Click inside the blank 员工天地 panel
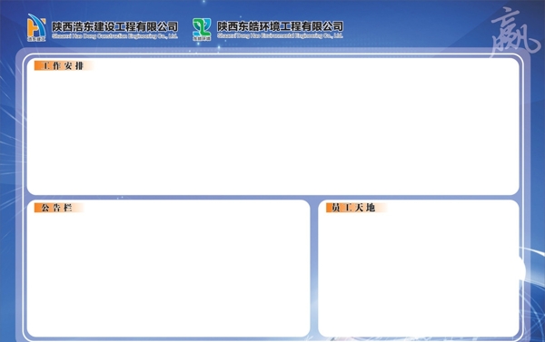 pos(419,274)
